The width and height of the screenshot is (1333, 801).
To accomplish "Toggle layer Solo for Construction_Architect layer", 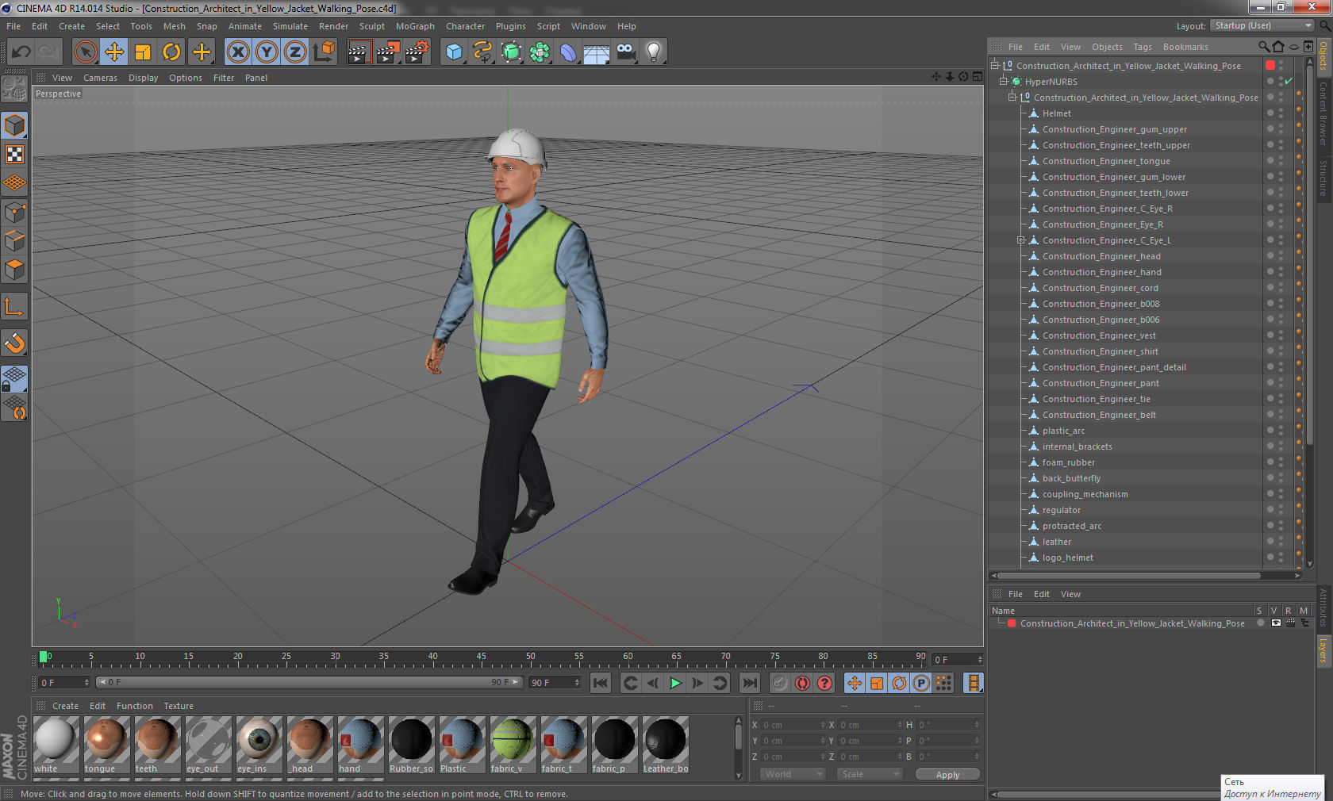I will click(x=1260, y=623).
